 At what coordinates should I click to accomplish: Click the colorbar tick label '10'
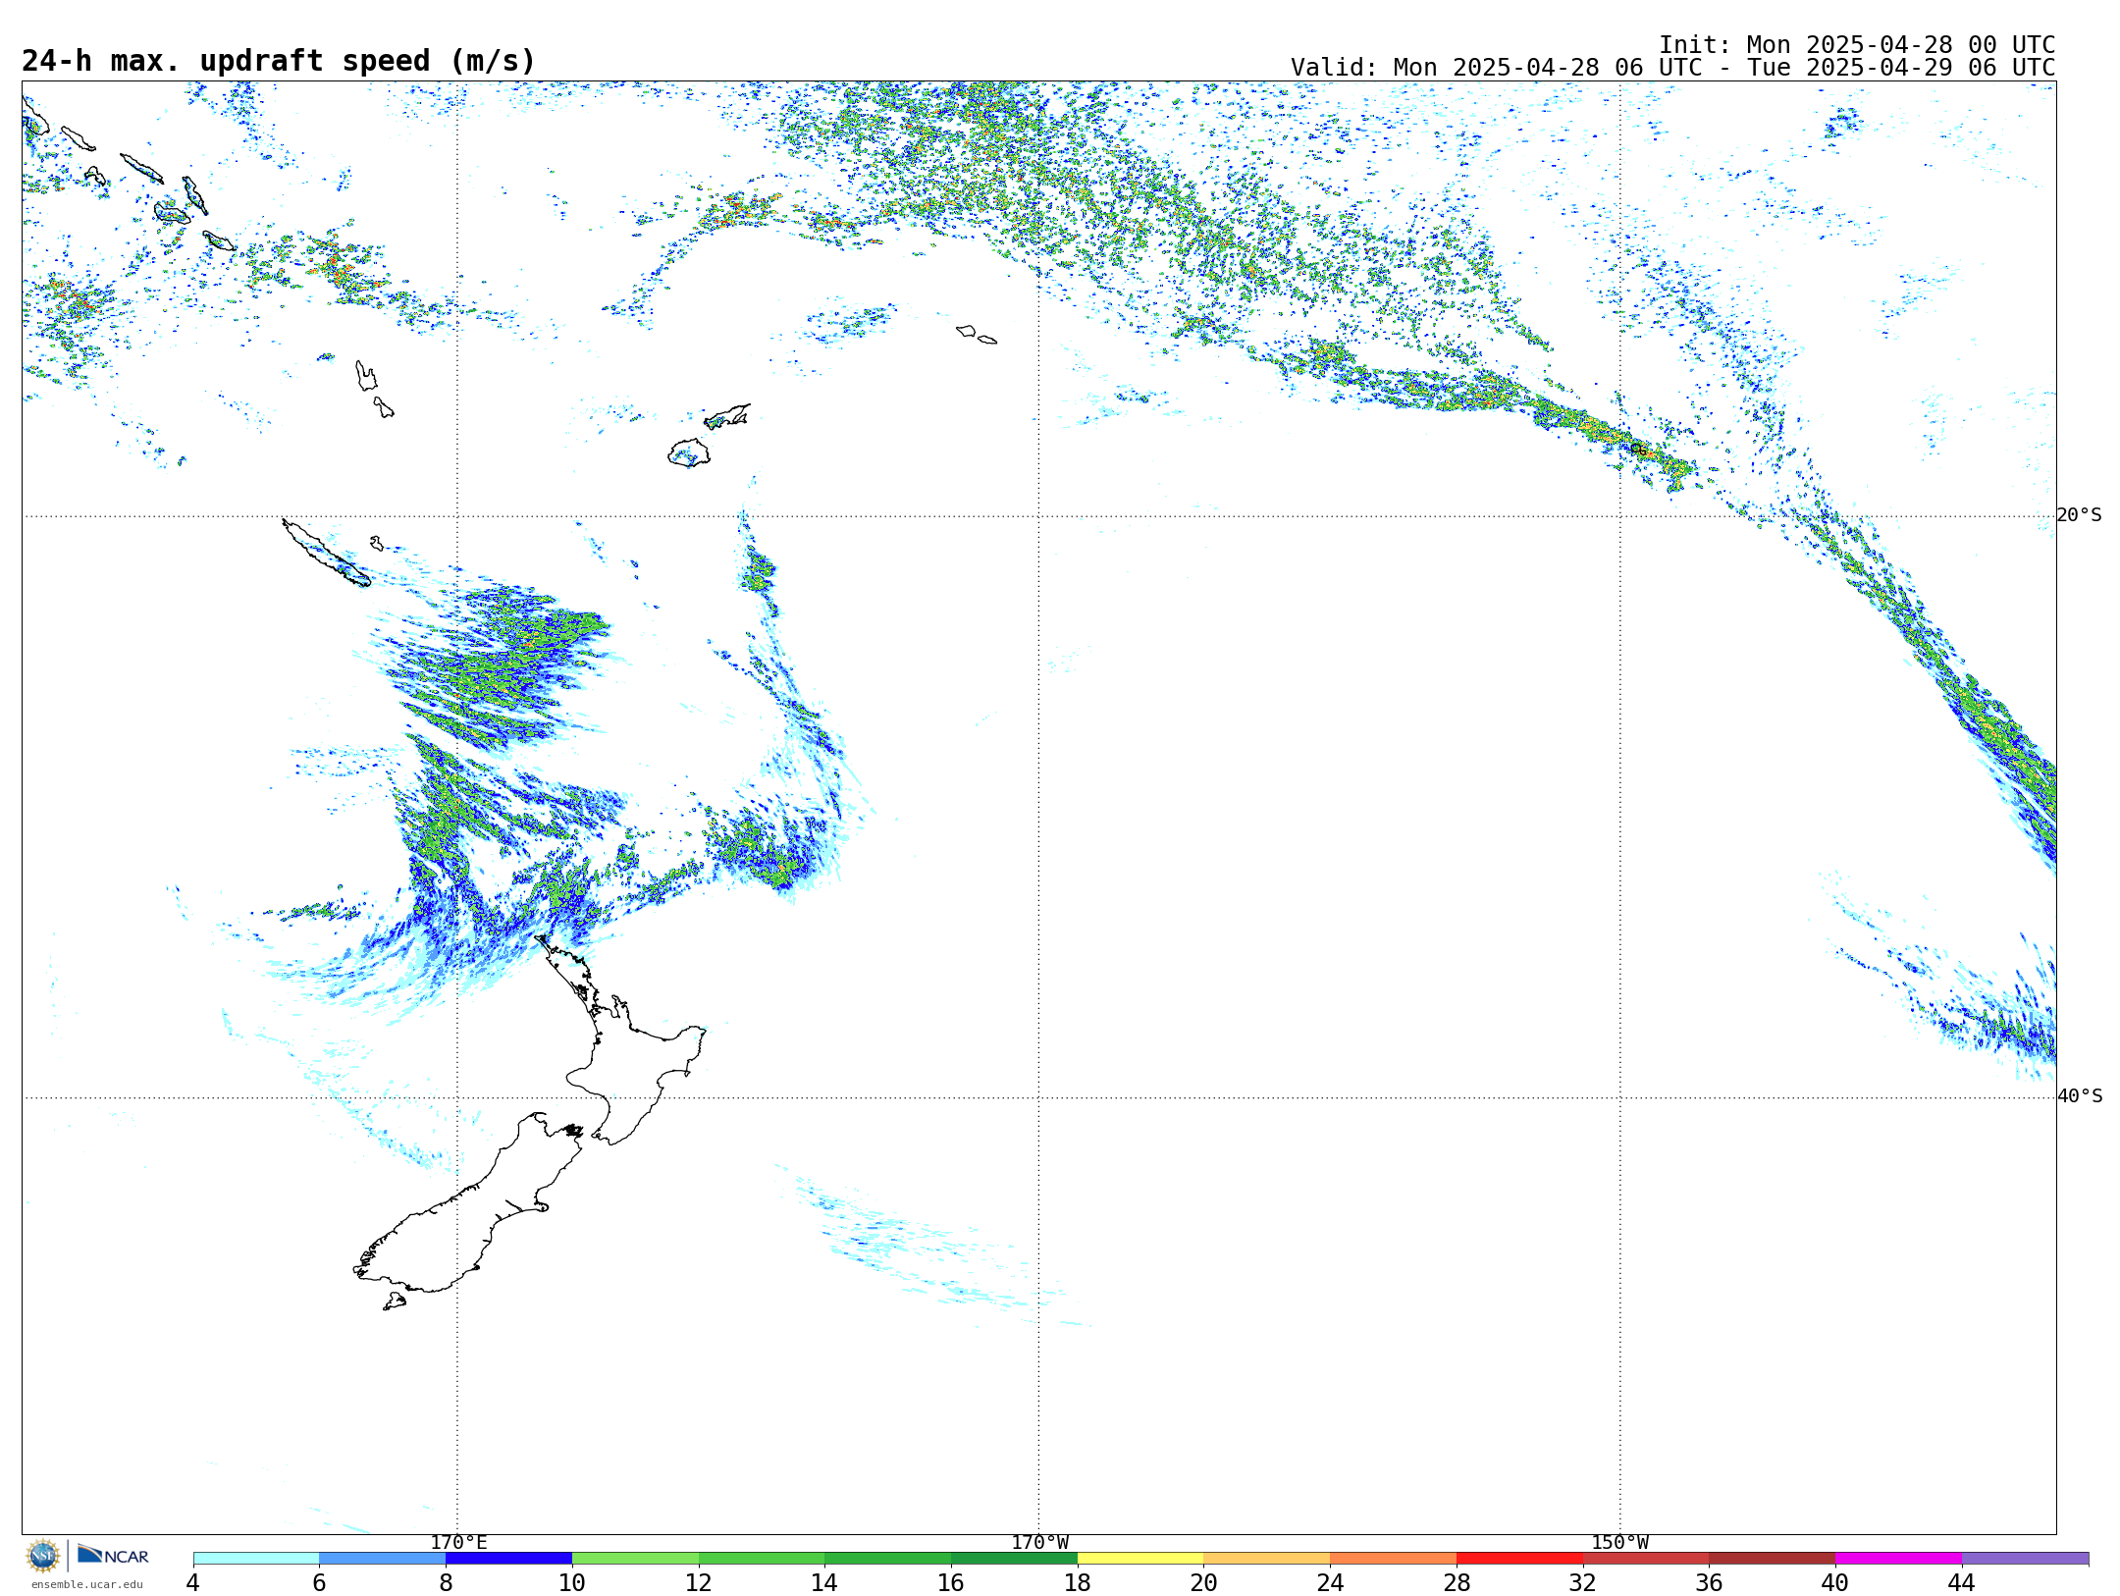click(x=572, y=1582)
